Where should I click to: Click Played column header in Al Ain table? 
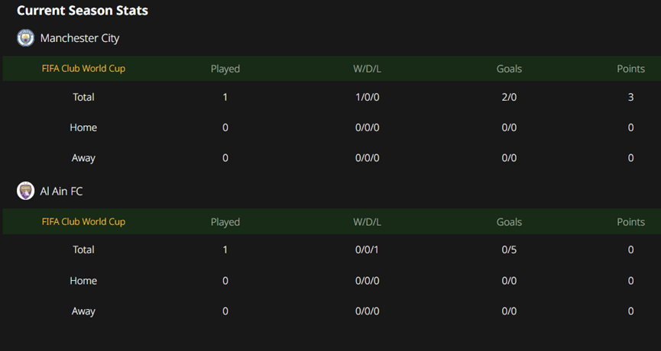click(225, 222)
